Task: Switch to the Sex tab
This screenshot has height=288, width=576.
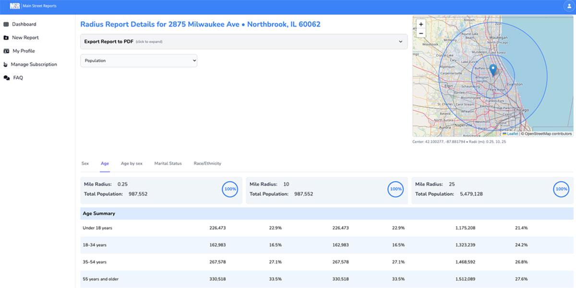Action: click(85, 163)
